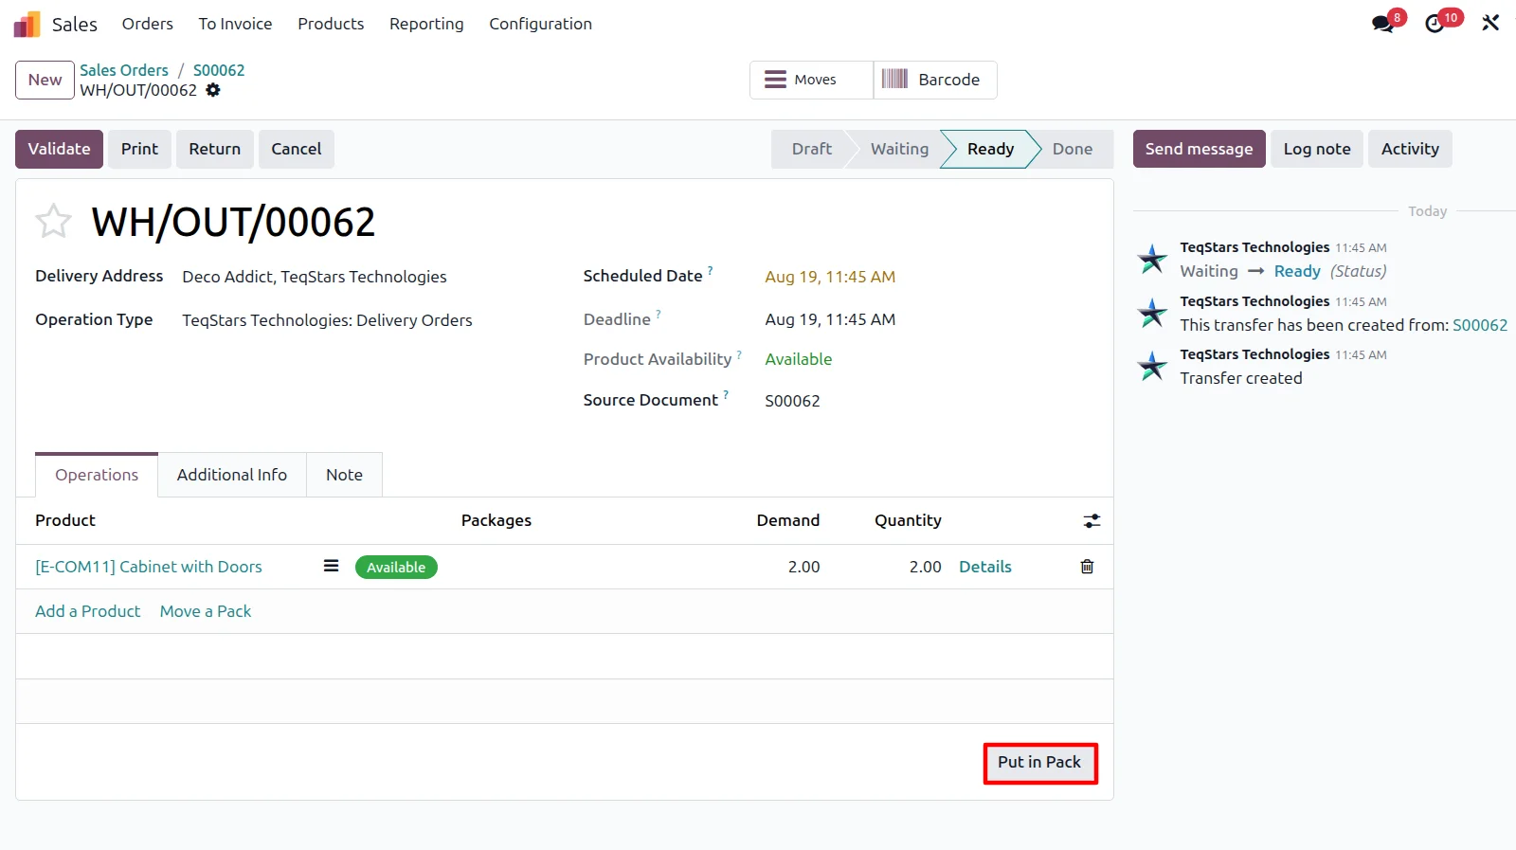Sort by Product column header
Image resolution: width=1516 pixels, height=850 pixels.
(65, 520)
